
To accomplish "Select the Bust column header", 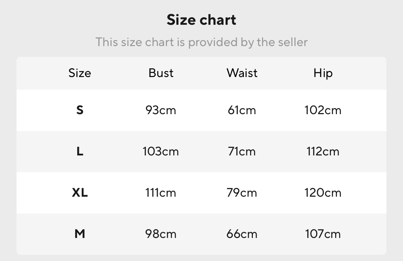I will pos(161,73).
